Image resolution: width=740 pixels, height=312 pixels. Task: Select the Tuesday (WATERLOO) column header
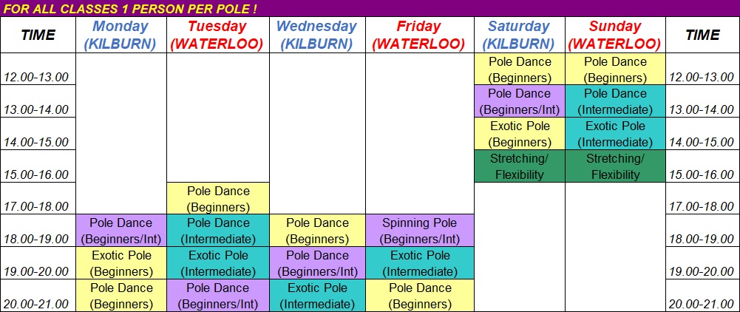pos(218,35)
